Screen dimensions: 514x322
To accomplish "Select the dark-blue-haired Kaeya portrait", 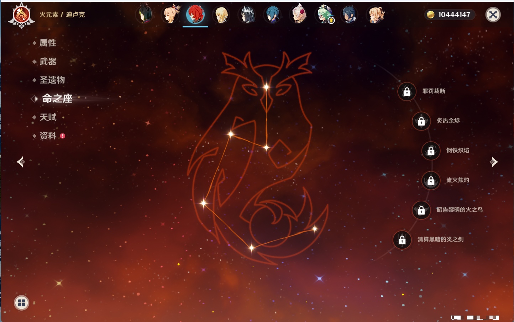I will point(349,14).
